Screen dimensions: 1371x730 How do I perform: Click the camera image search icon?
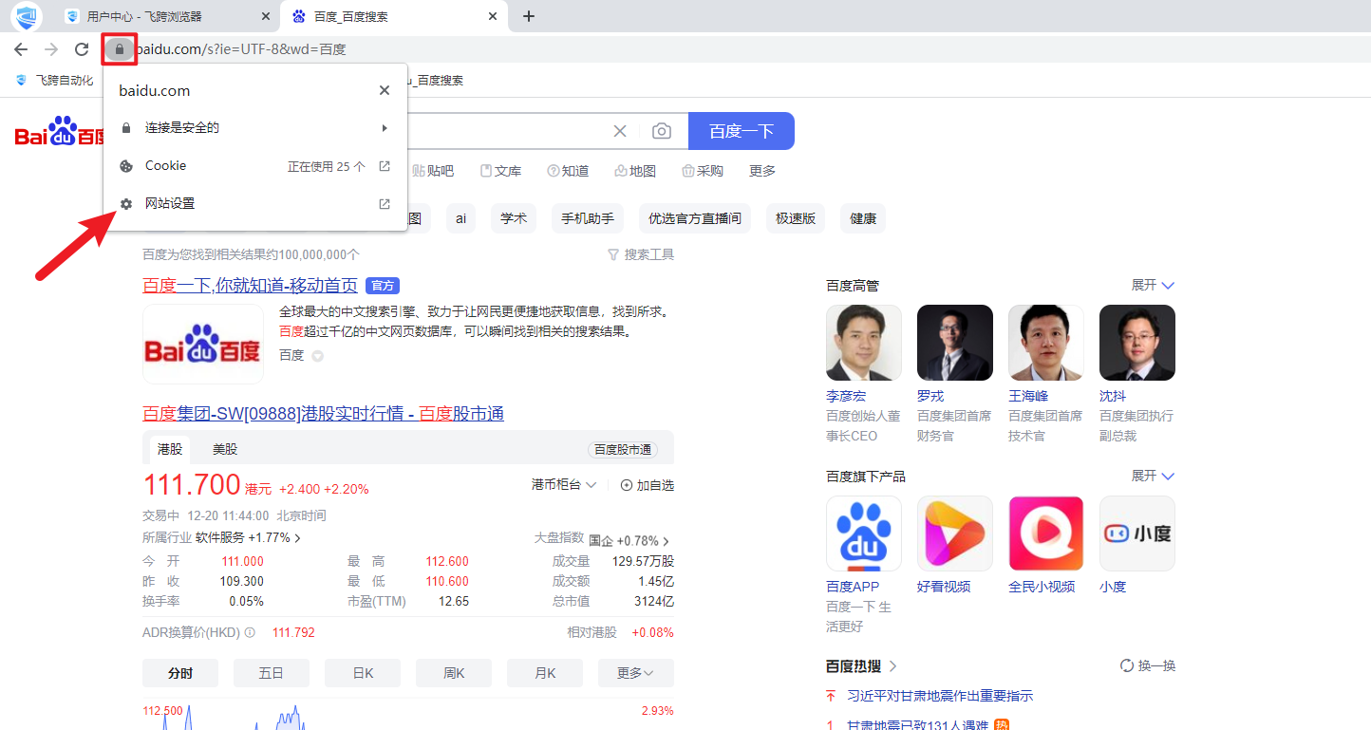(x=662, y=131)
